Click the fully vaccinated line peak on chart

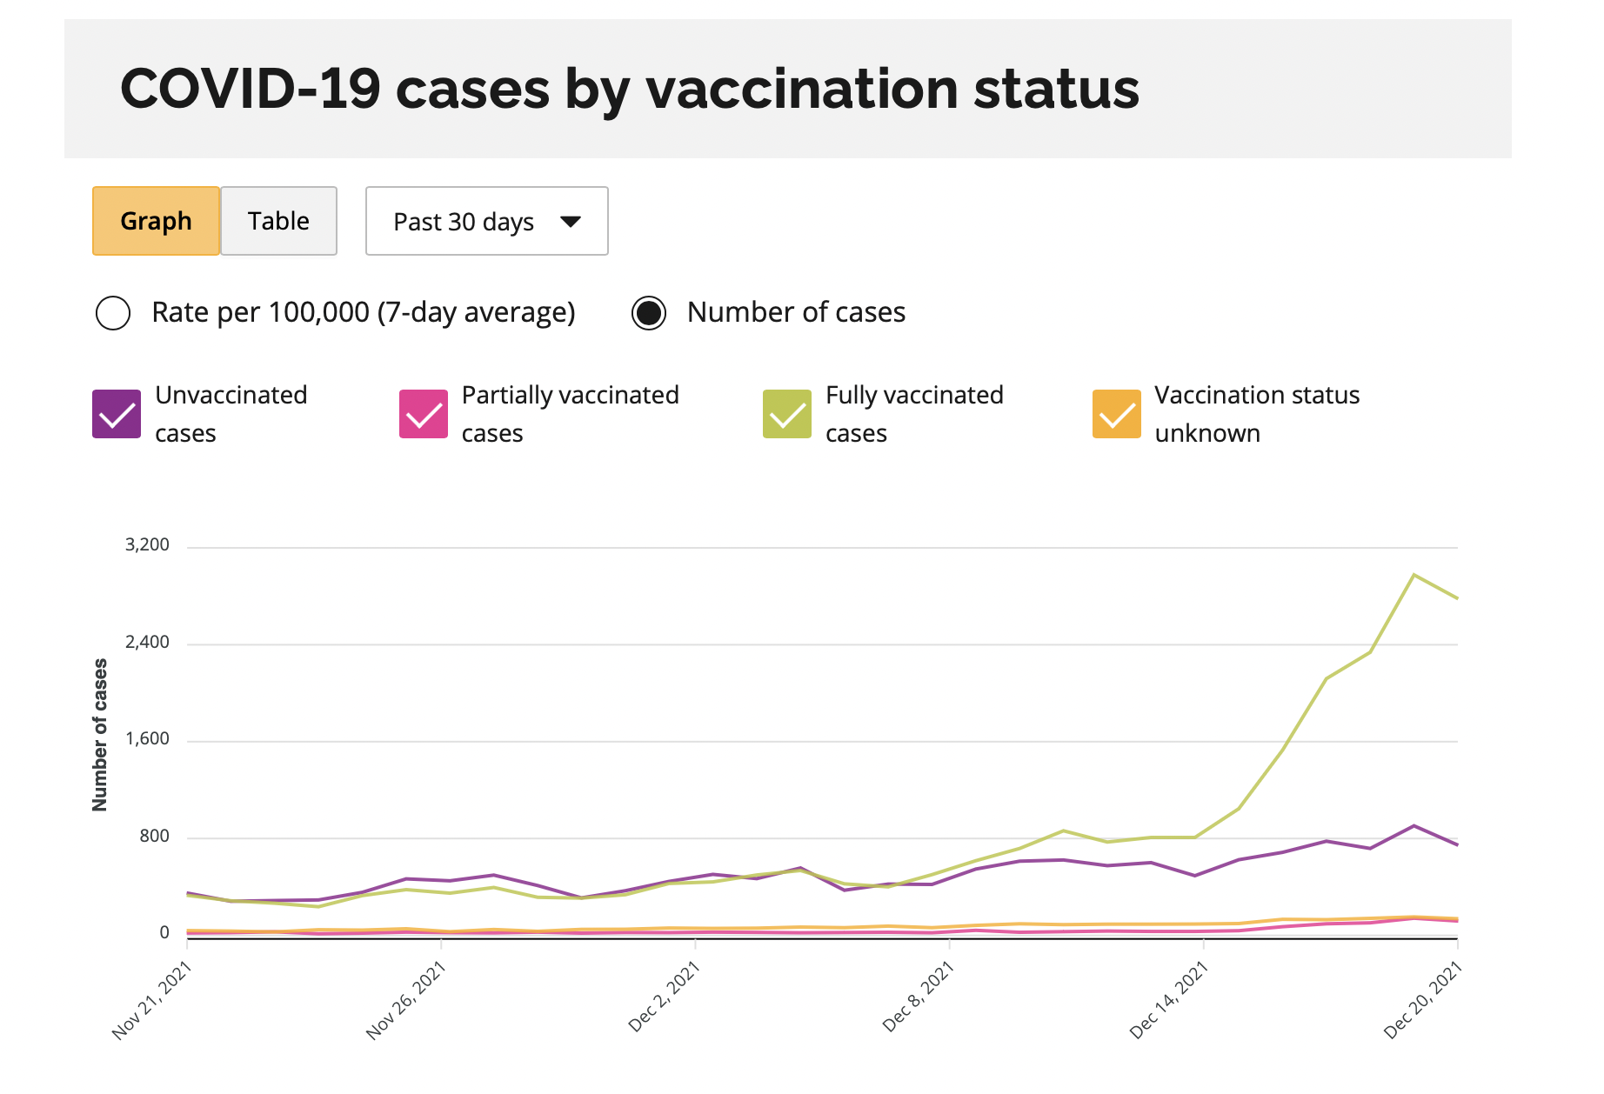point(1414,575)
